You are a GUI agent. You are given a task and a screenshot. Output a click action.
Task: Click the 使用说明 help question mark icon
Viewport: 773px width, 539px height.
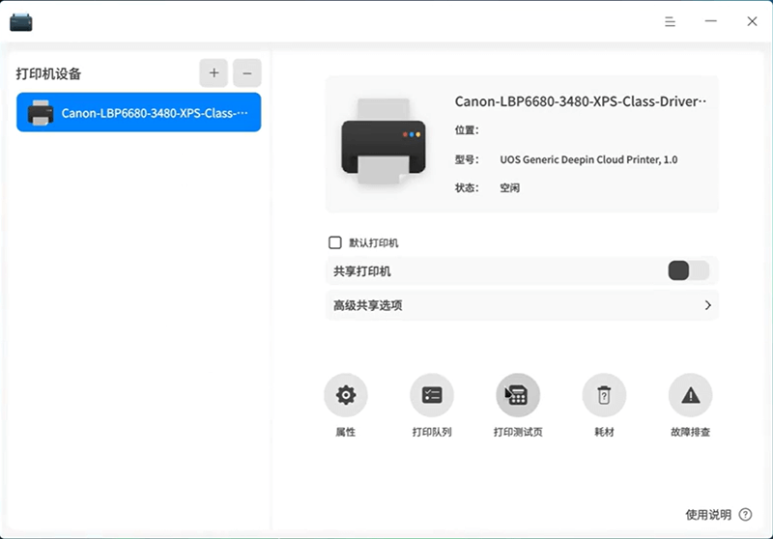pos(745,515)
